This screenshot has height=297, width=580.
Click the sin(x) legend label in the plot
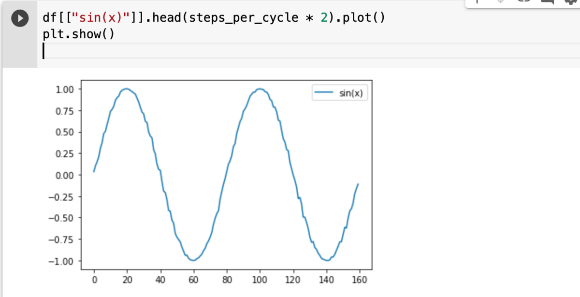pos(351,93)
